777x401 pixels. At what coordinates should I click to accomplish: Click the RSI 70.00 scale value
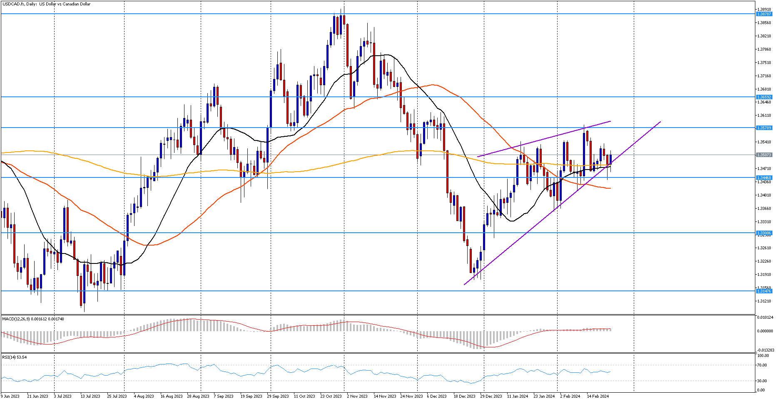(762, 365)
